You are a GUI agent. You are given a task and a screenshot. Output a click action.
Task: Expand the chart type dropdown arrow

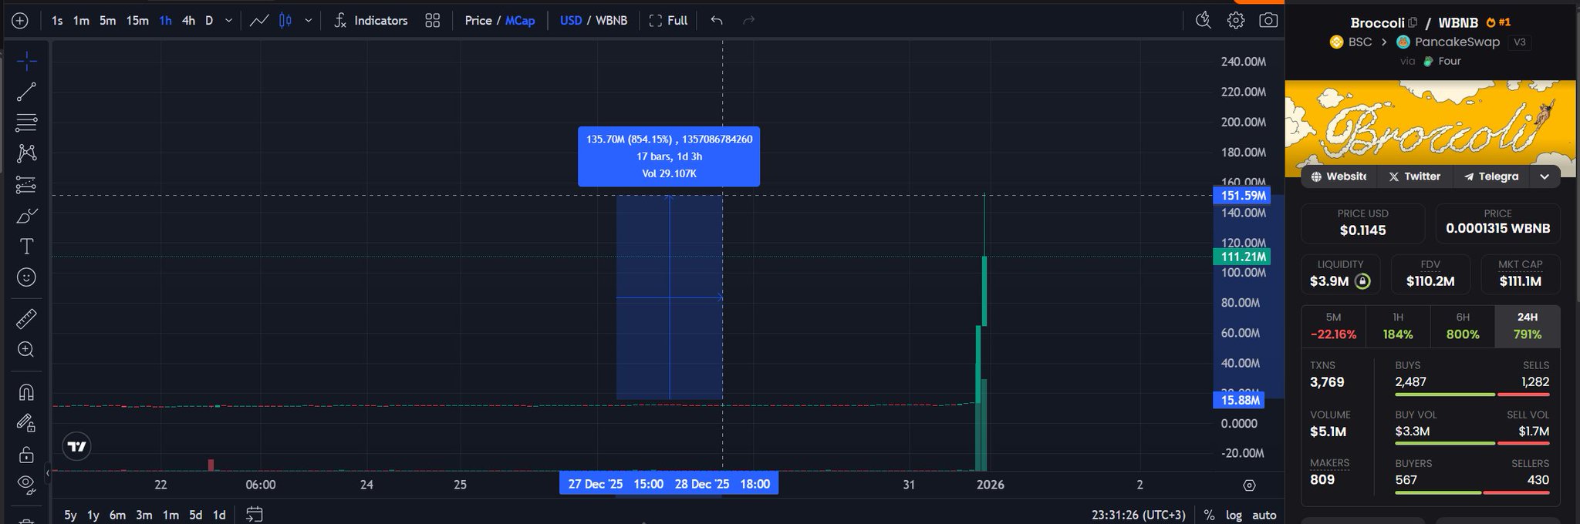pos(309,21)
